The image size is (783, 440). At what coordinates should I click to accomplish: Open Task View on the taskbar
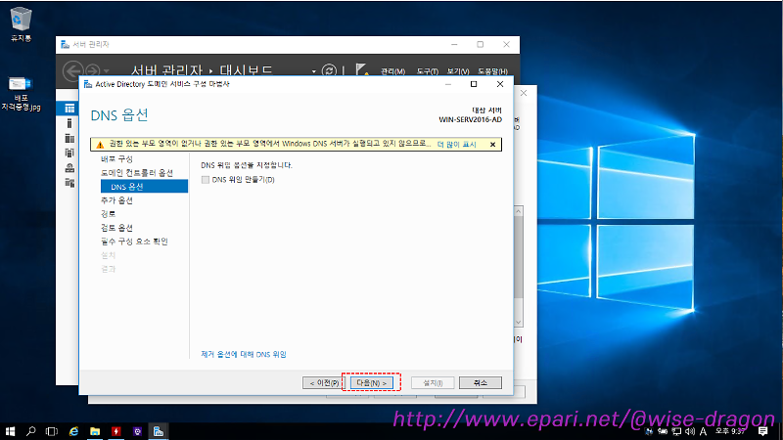[52, 431]
